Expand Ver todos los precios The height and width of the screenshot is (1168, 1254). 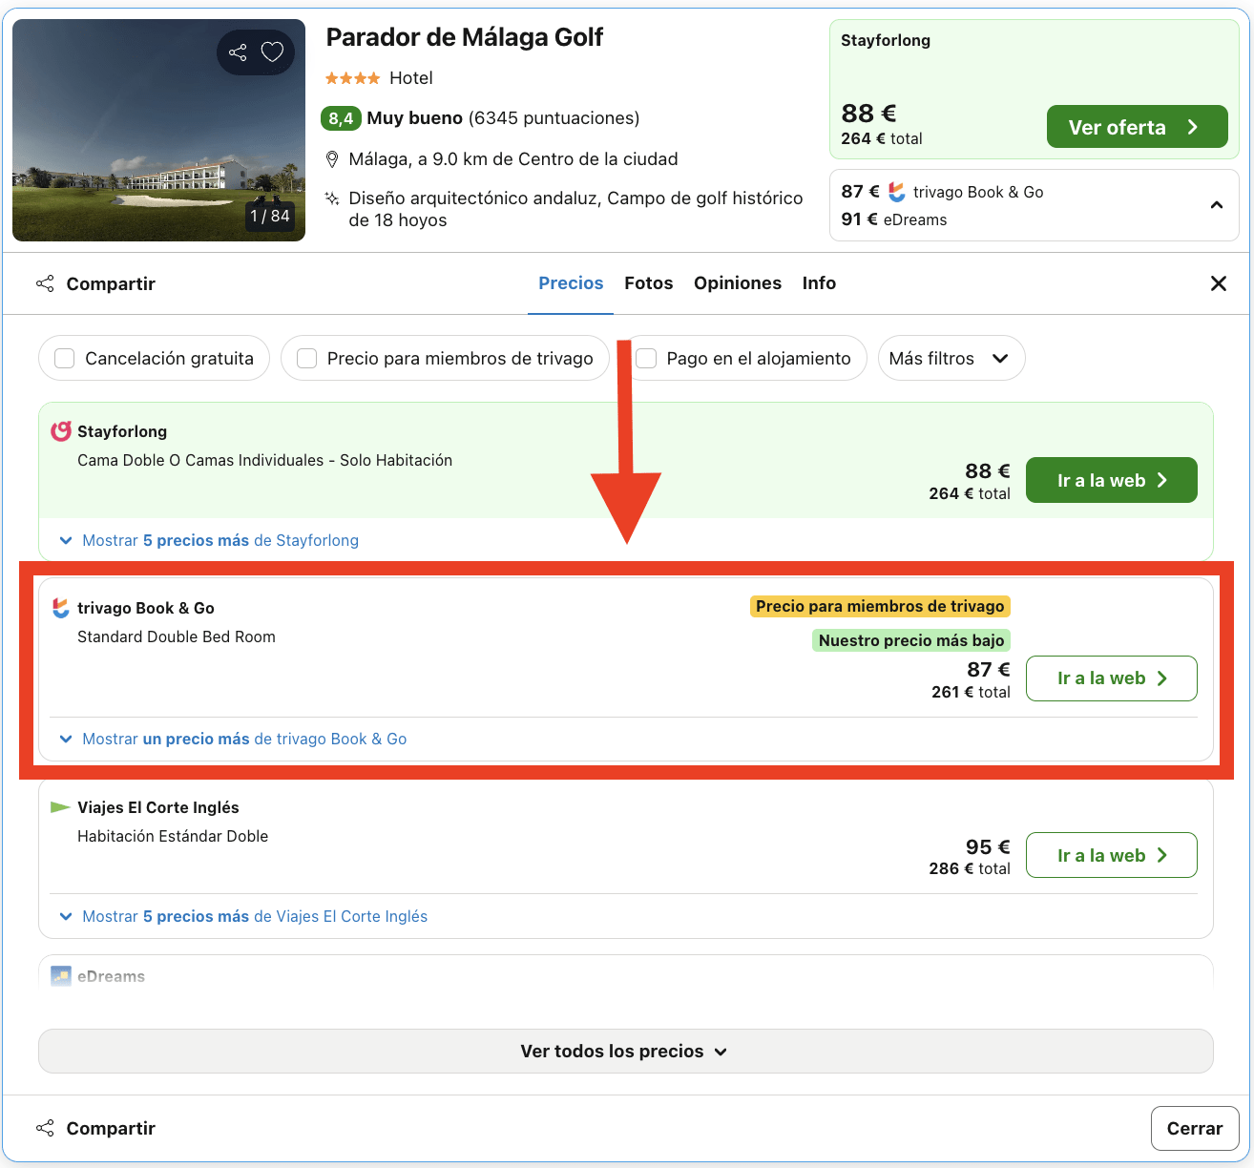click(625, 1051)
